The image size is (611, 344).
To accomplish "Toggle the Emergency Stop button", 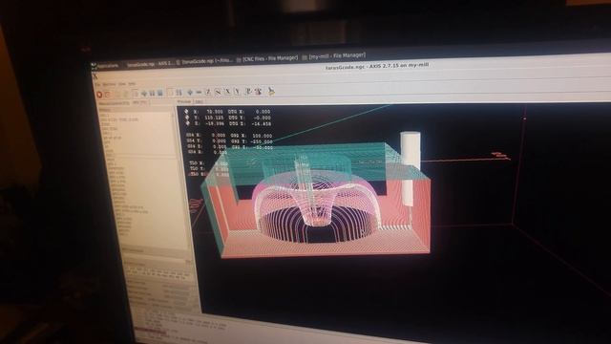I will click(99, 95).
